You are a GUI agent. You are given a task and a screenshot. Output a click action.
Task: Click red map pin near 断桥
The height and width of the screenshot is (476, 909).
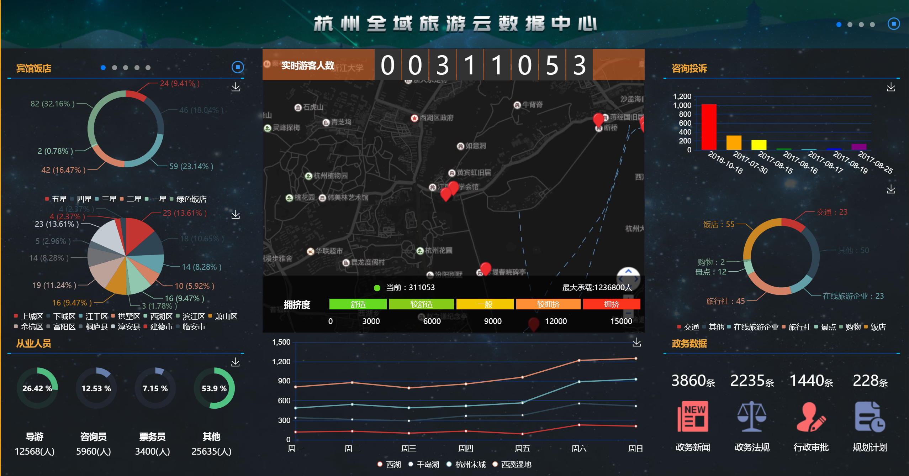(x=598, y=119)
